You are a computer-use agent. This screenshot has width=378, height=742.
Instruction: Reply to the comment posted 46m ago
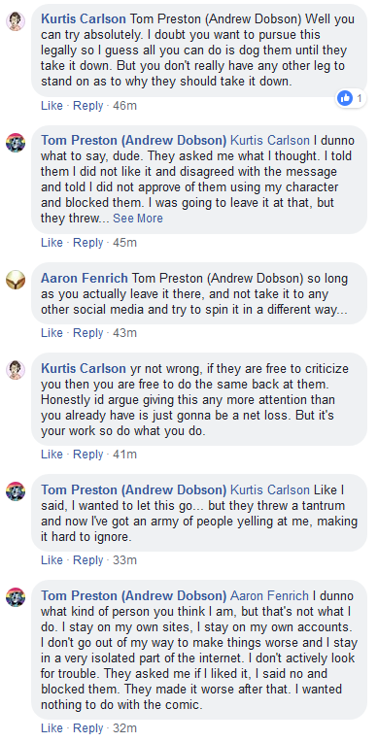[x=88, y=106]
